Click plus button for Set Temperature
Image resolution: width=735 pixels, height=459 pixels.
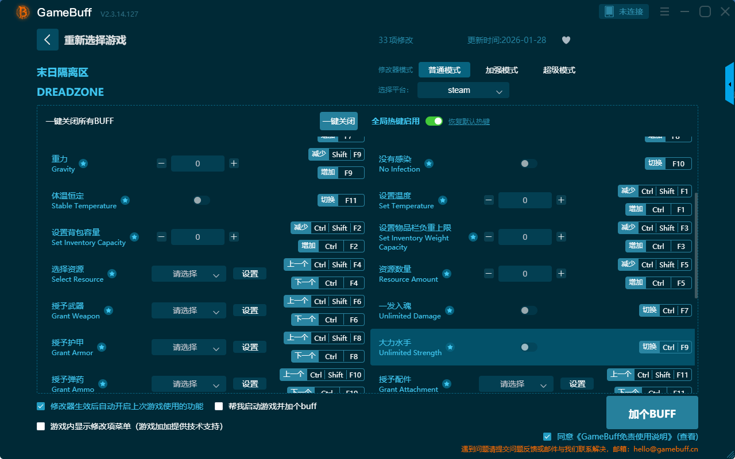click(561, 200)
